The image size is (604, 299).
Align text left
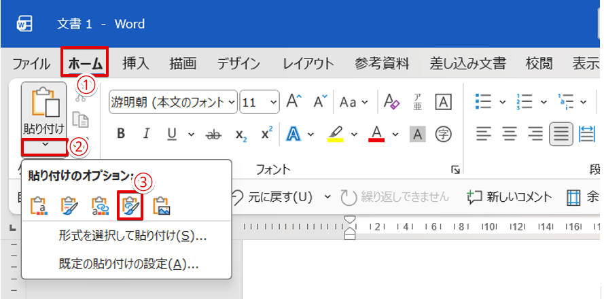484,134
